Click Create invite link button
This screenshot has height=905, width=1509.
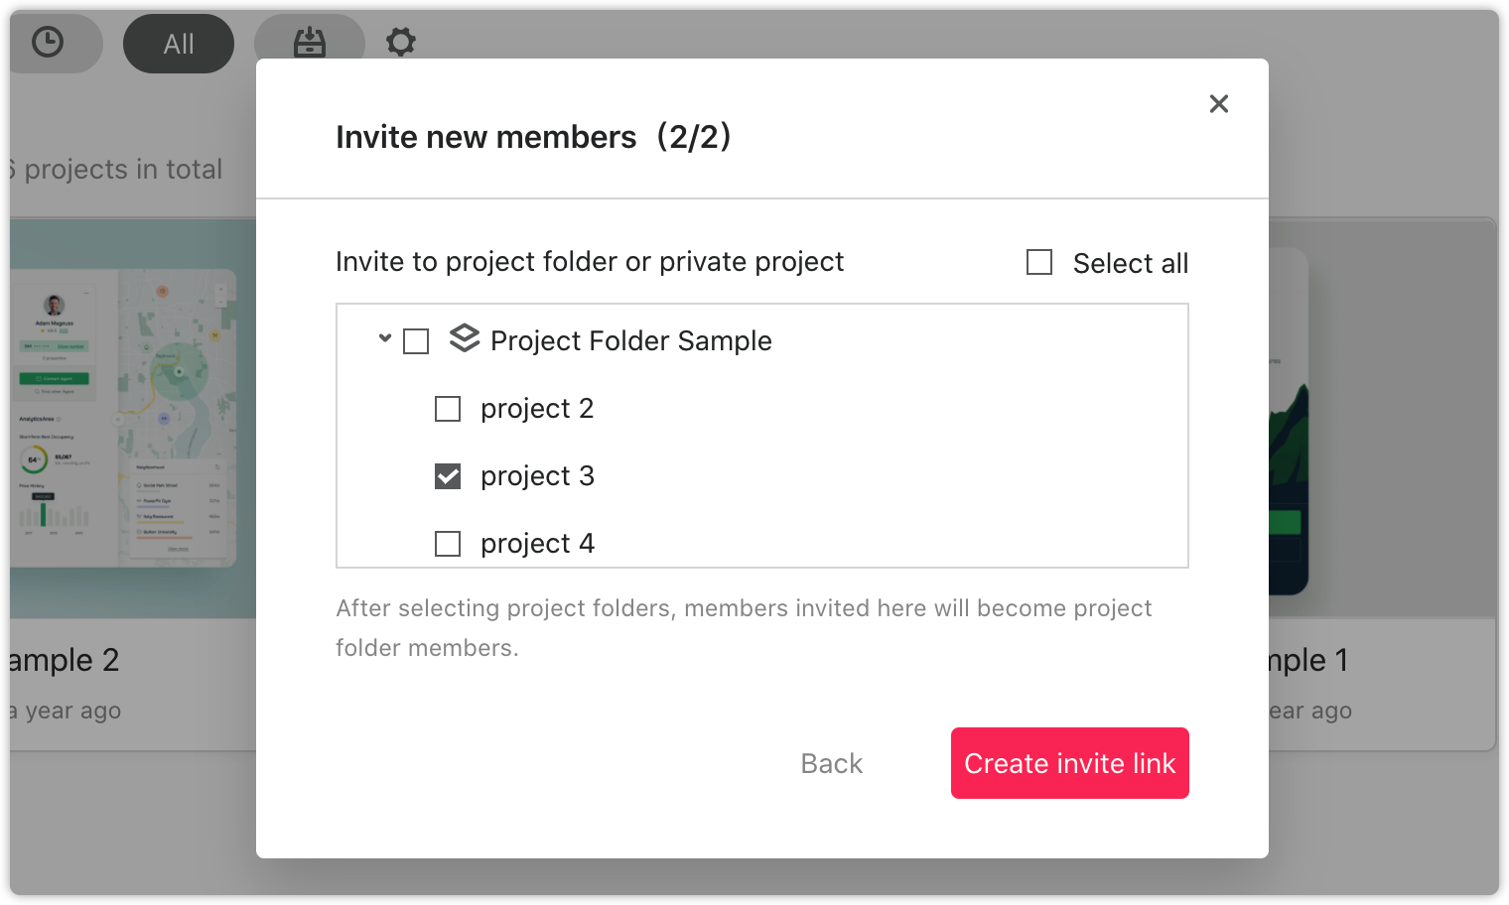pos(1070,763)
